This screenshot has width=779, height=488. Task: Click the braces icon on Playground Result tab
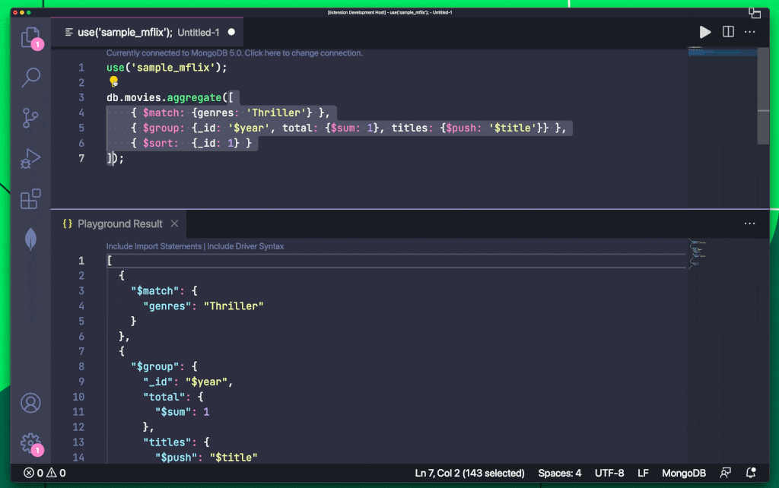click(x=67, y=224)
